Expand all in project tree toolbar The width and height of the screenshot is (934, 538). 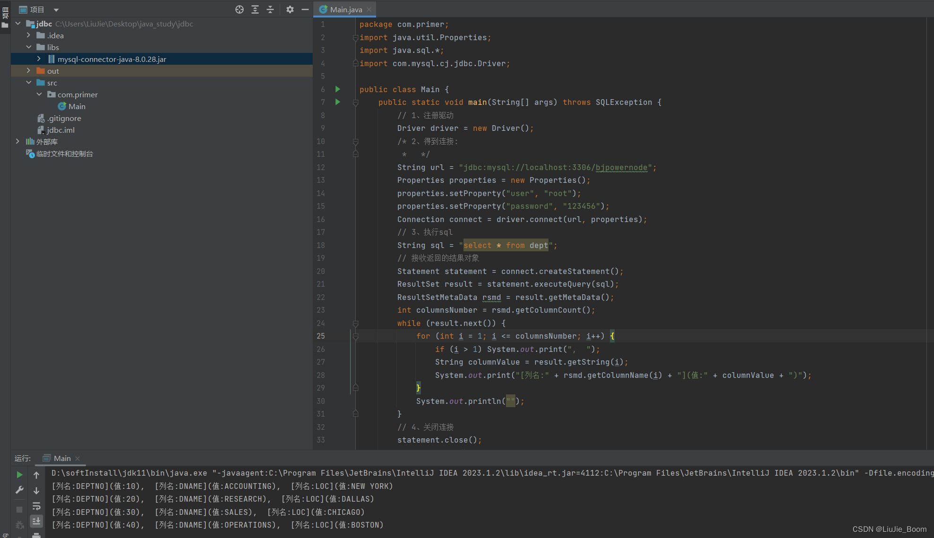(x=255, y=9)
